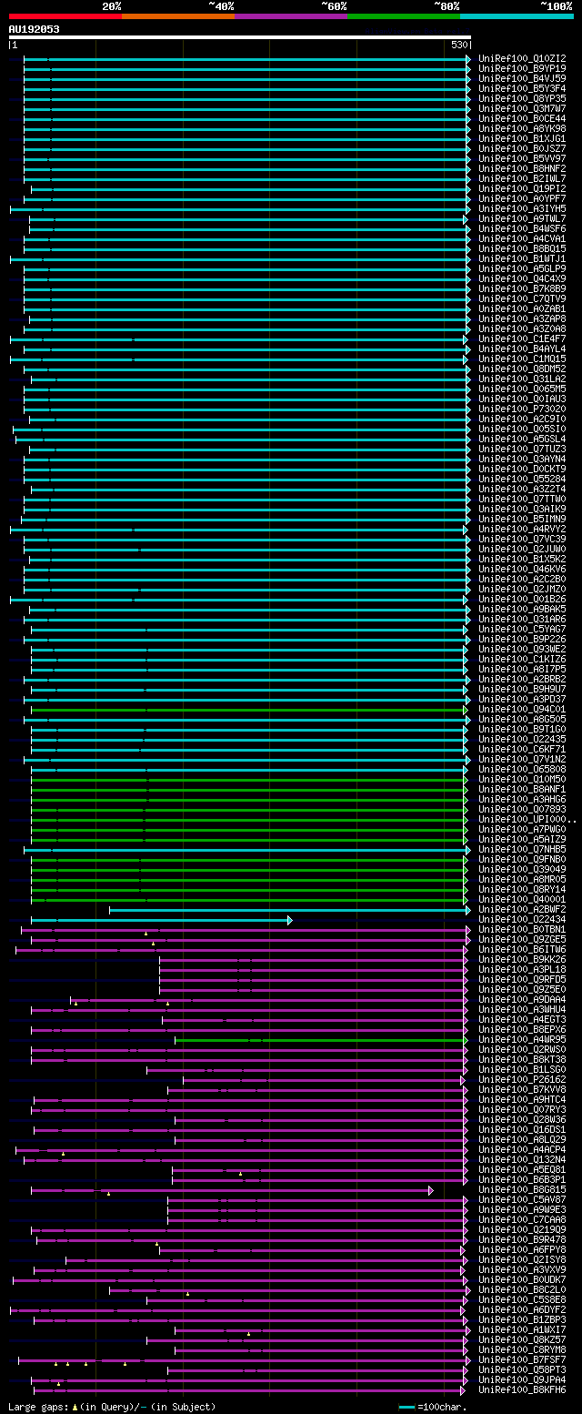Image resolution: width=582 pixels, height=1414 pixels.
Task: Click arrowhead ending UniRef100_O22434 alignment
Action: (290, 919)
